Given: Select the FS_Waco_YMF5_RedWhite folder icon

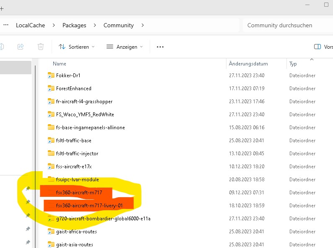Looking at the screenshot, I should pos(51,115).
